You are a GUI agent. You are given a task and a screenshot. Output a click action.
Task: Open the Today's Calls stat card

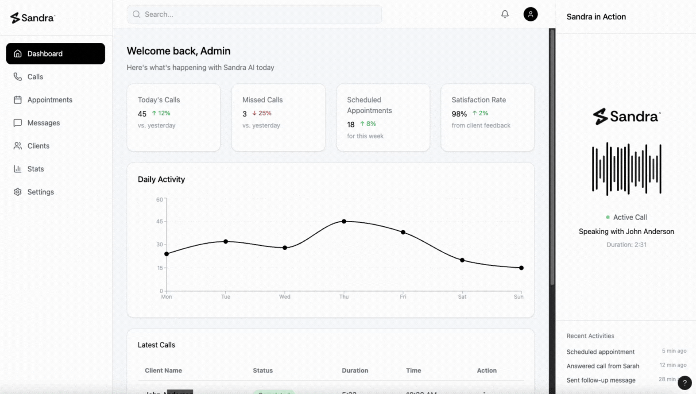(174, 117)
